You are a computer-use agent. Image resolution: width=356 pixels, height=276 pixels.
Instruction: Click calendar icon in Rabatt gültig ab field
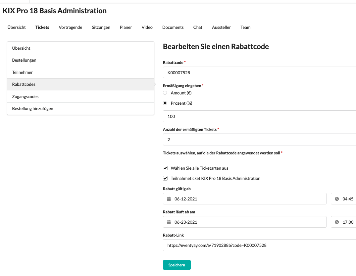pos(169,199)
